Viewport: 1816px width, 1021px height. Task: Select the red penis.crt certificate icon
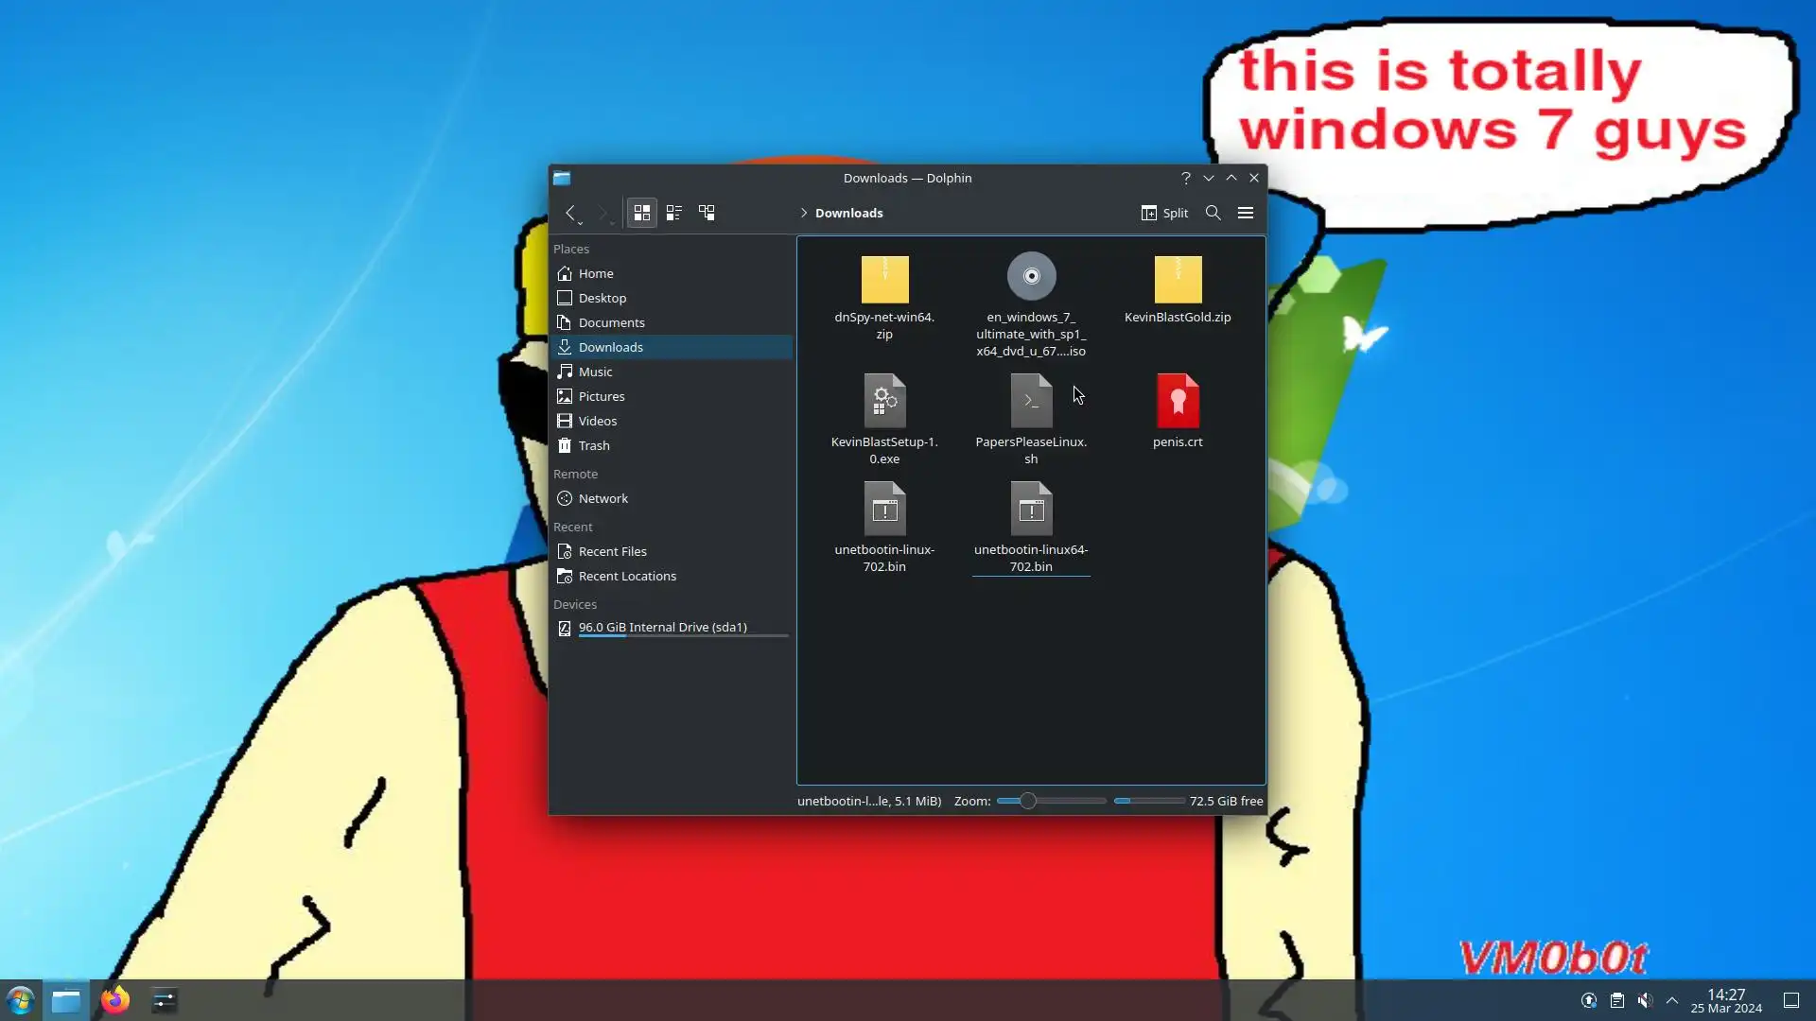[1178, 401]
